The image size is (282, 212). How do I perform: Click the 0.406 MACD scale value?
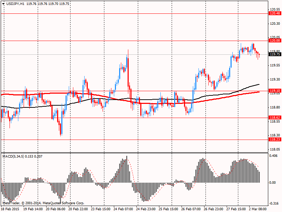[x=274, y=155]
